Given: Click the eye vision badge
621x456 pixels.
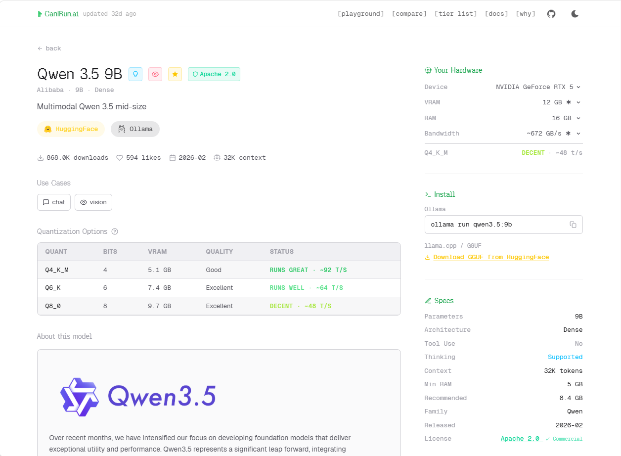Looking at the screenshot, I should tap(155, 74).
